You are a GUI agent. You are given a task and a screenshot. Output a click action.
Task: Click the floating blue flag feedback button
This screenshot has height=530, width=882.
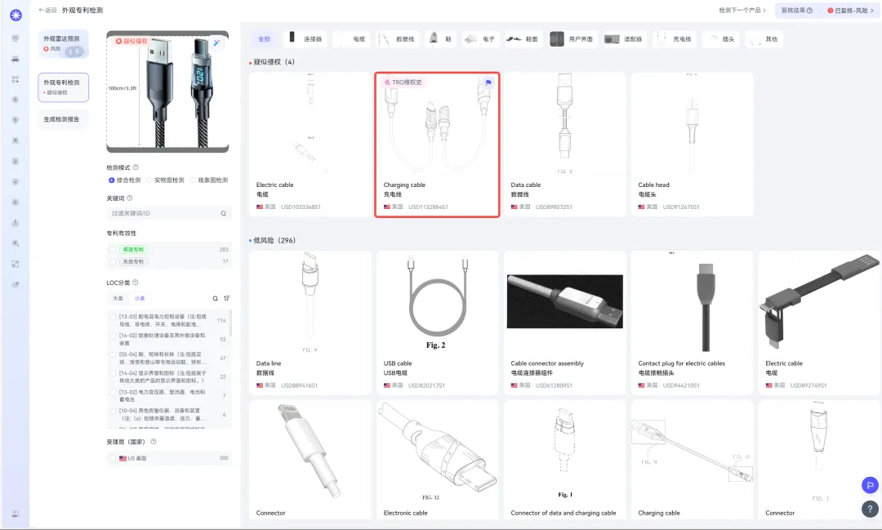pos(870,485)
